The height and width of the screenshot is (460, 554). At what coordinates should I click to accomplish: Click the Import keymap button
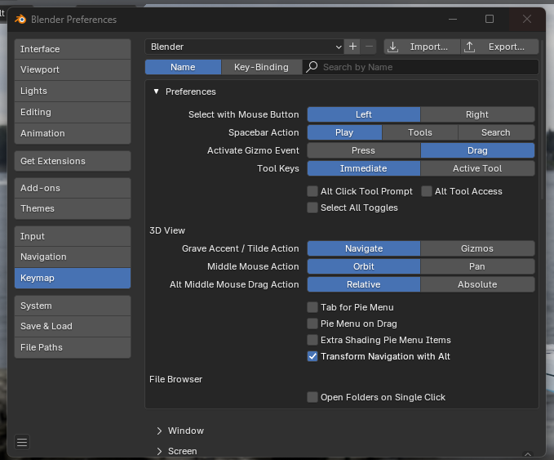[421, 47]
